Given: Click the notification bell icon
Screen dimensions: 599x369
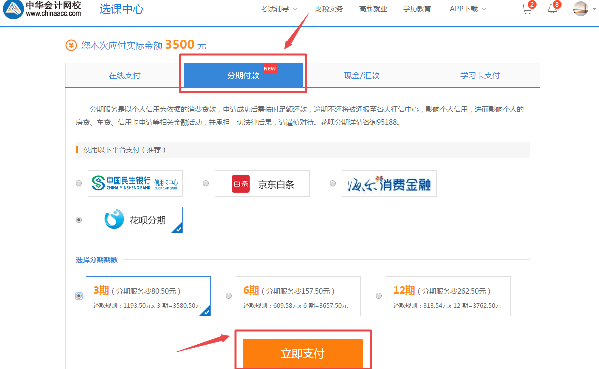Looking at the screenshot, I should point(552,9).
